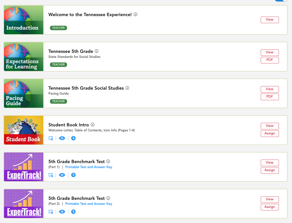Click info icon for Benchmark Test Part 2
Screen dimensions: 292x223
pyautogui.click(x=108, y=198)
